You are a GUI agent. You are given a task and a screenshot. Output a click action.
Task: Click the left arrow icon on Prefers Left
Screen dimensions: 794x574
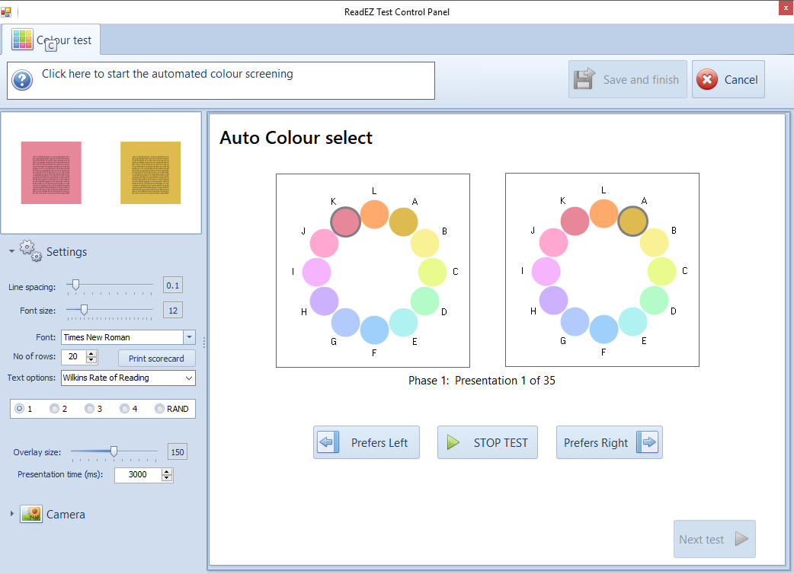[x=328, y=442]
